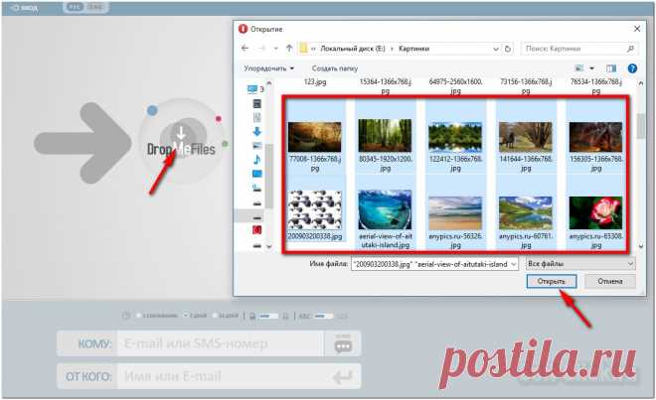Open the Pictures library icon in sidebar
Image resolution: width=656 pixels, height=400 pixels.
[x=256, y=146]
